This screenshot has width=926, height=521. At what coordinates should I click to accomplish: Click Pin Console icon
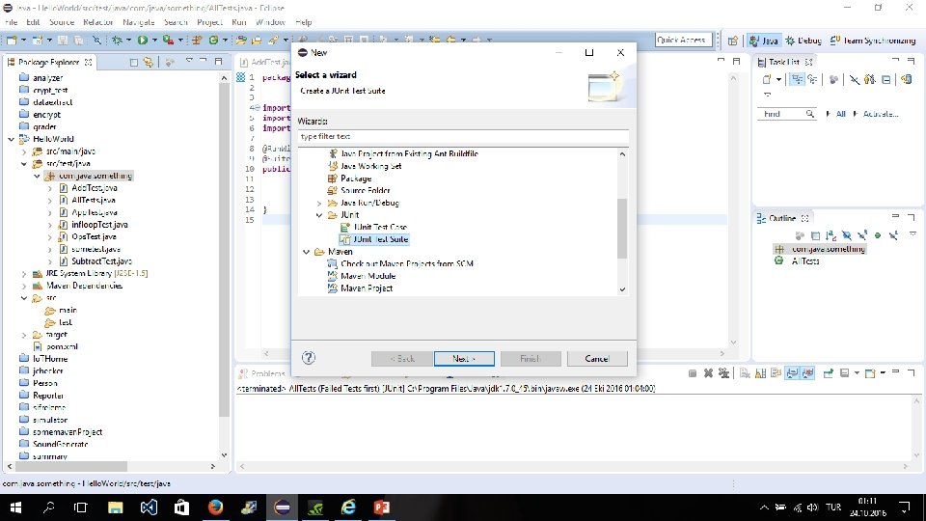click(x=828, y=373)
